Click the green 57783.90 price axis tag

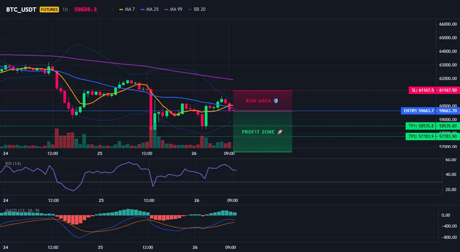point(448,136)
